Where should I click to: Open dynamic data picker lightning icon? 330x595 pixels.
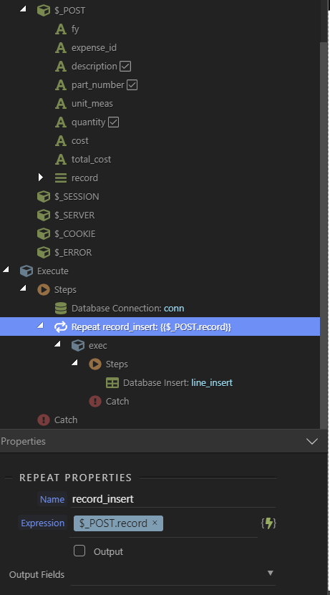(x=268, y=523)
